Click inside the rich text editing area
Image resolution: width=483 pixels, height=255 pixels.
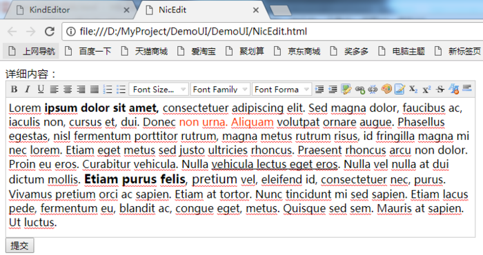(240, 167)
